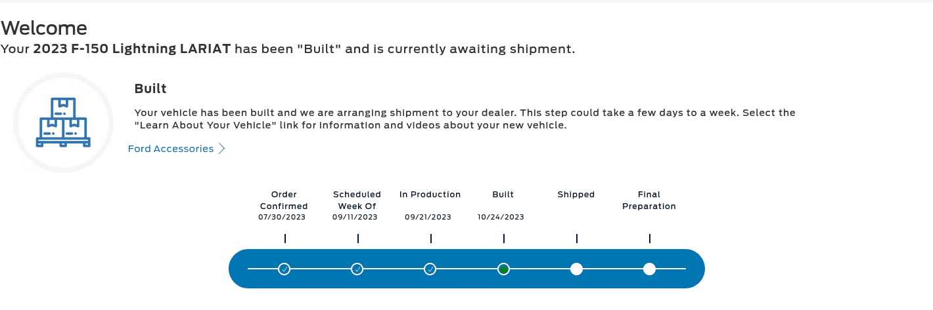Click the 09/11/2023 scheduled date
The height and width of the screenshot is (310, 933).
[x=355, y=217]
